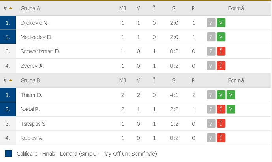The height and width of the screenshot is (162, 272).
Task: Click Zverev's red Î loss icon
Action: pyautogui.click(x=221, y=66)
